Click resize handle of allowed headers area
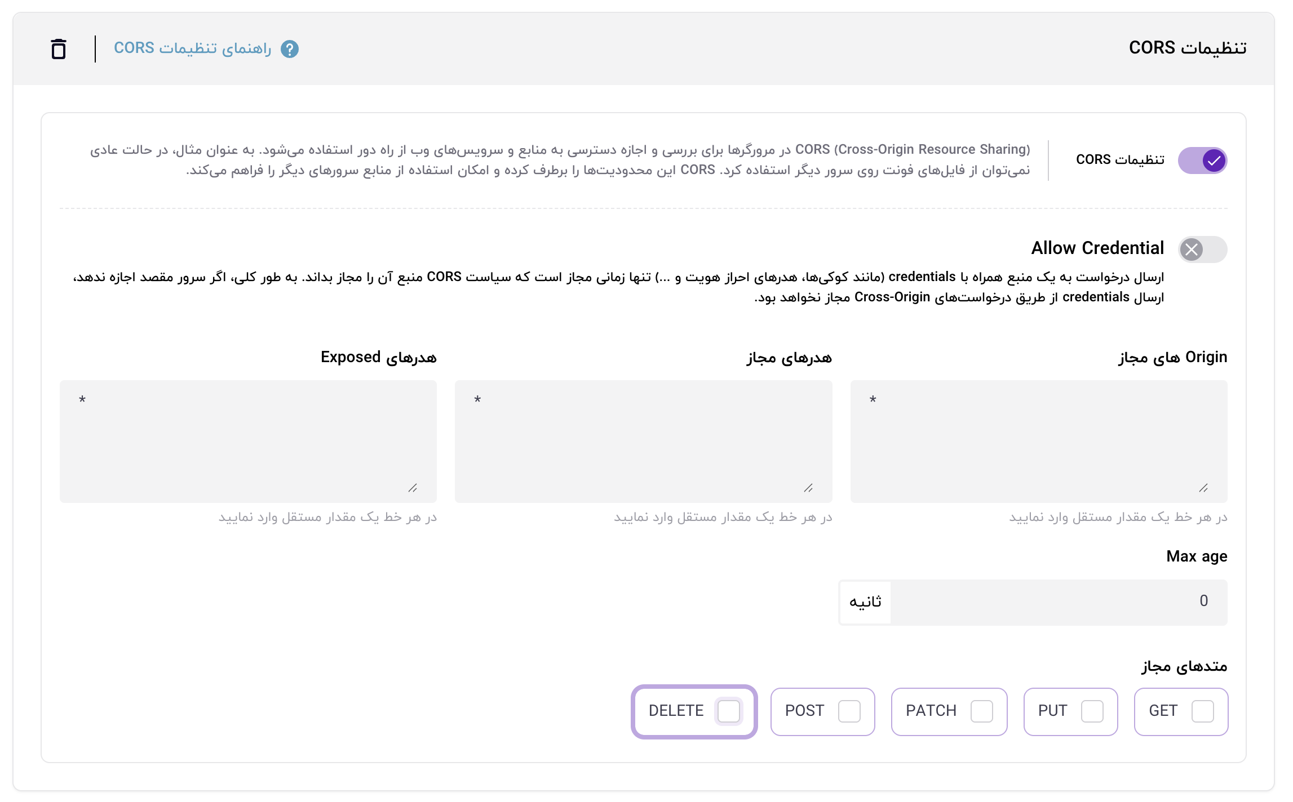This screenshot has height=802, width=1293. pyautogui.click(x=808, y=488)
